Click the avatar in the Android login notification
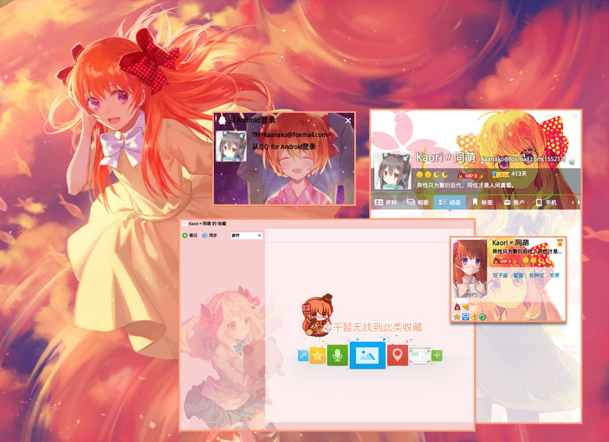The image size is (609, 442). coord(231,146)
